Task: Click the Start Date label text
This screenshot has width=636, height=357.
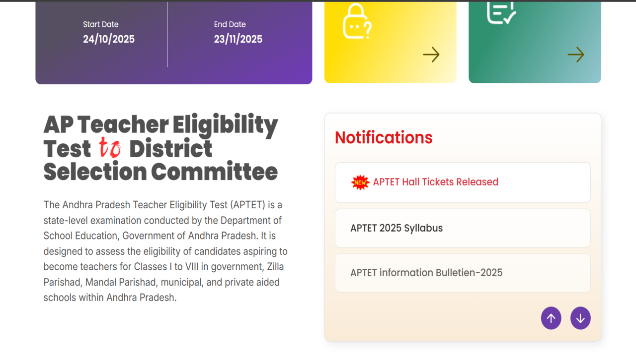Action: tap(101, 24)
